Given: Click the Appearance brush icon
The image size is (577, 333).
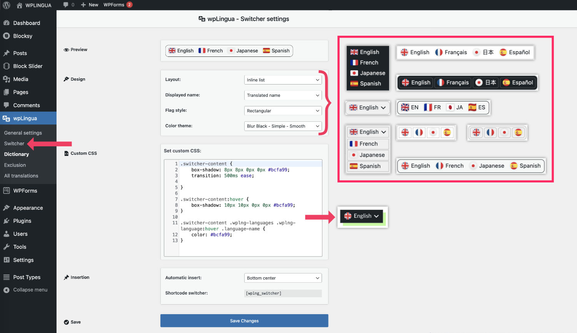Looking at the screenshot, I should [x=7, y=208].
